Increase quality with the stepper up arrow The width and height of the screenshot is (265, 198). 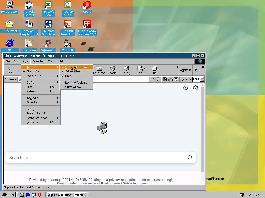pyautogui.click(x=202, y=78)
